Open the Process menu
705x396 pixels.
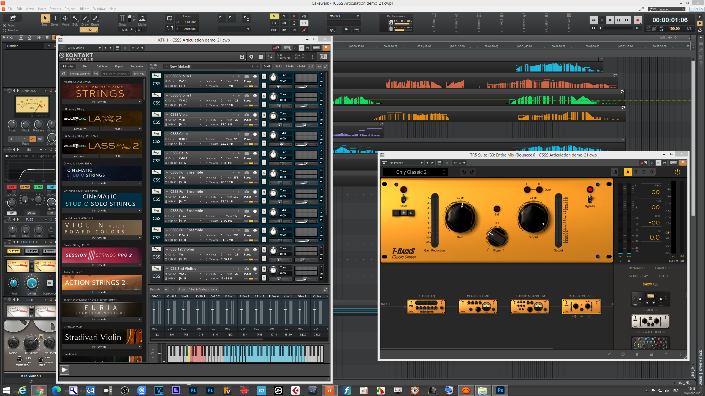55,9
